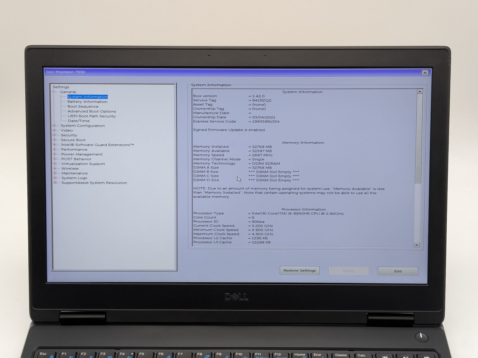Expand SupportAssist System Resolution plus icon
The image size is (478, 358).
pyautogui.click(x=55, y=183)
